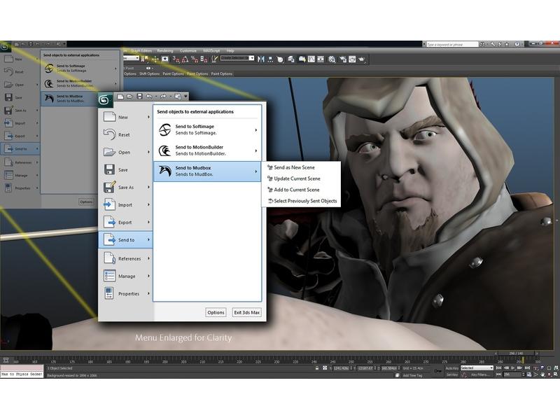Select Send to in the enlarged application menu

pyautogui.click(x=125, y=239)
